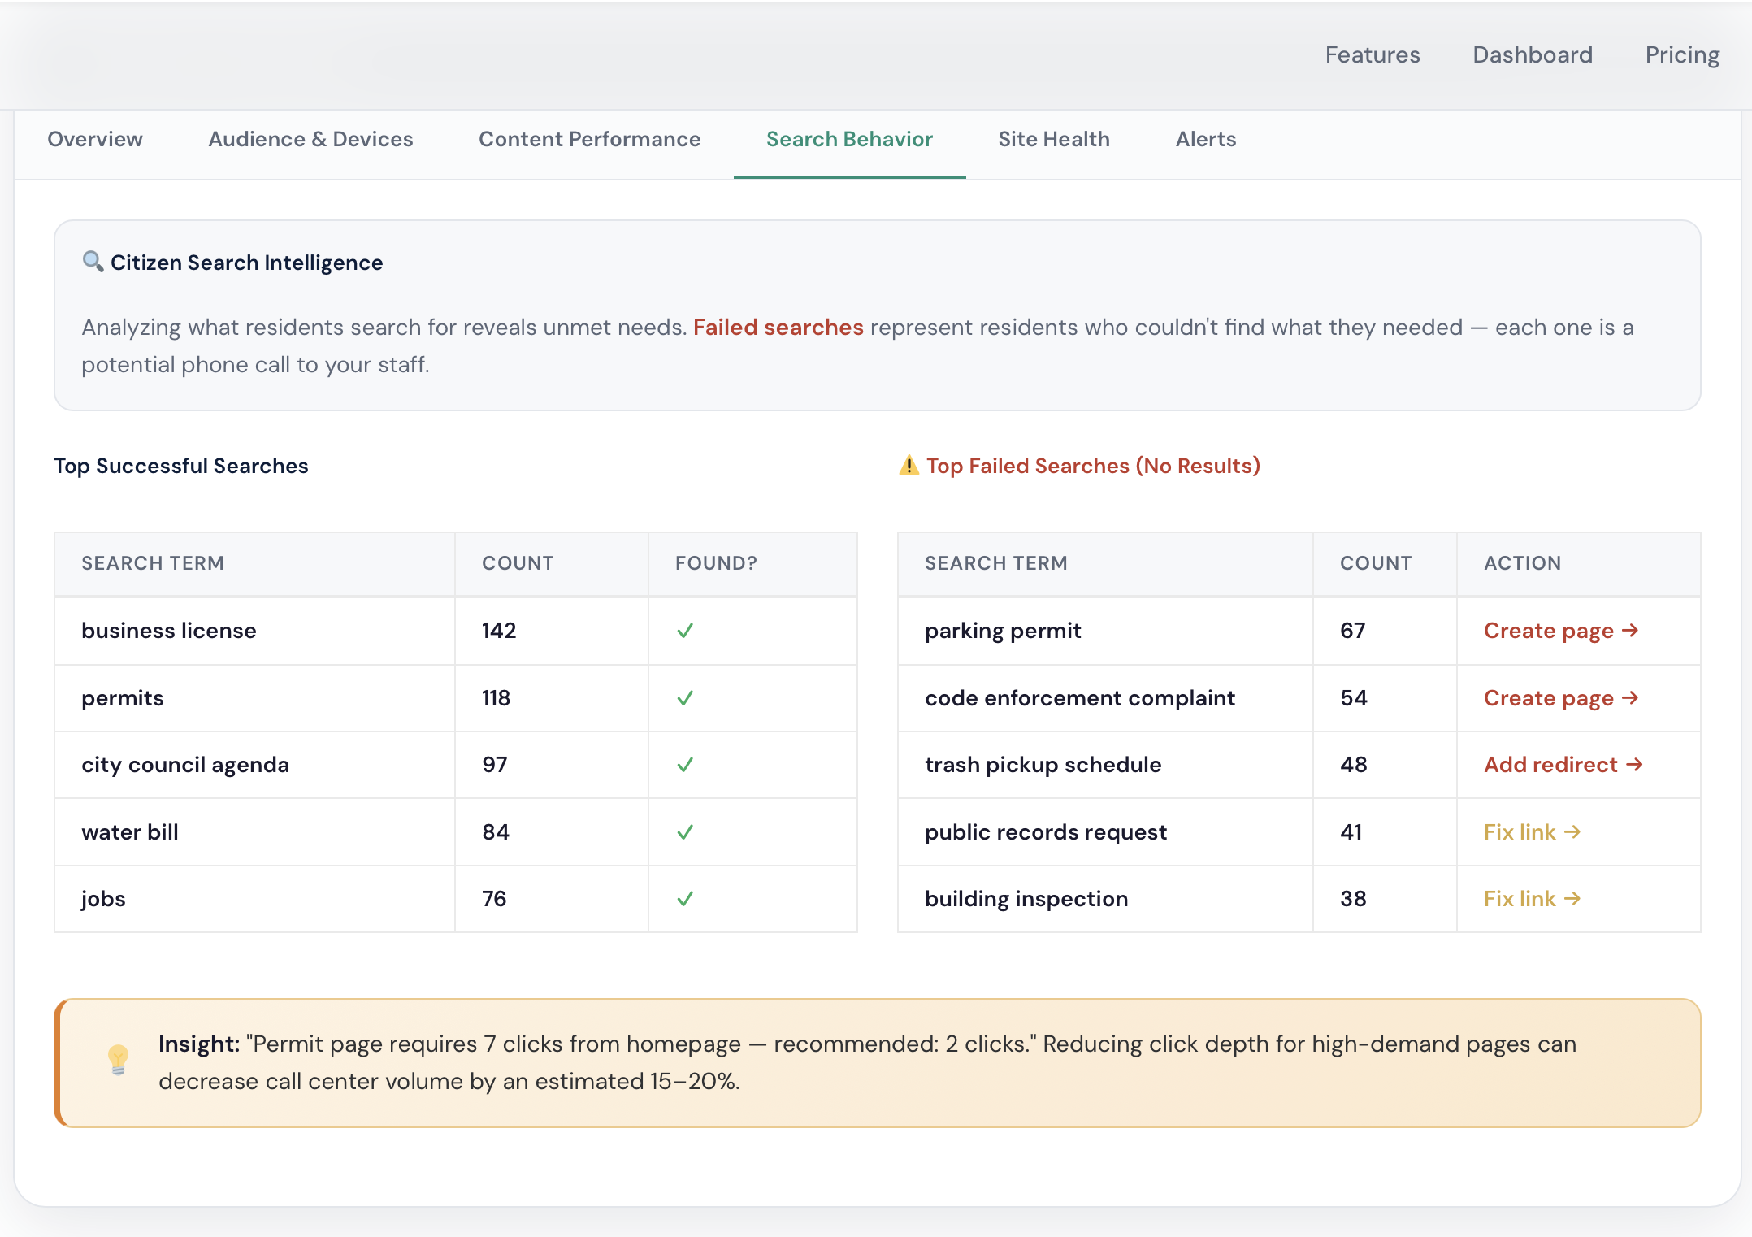The image size is (1752, 1237).
Task: Switch to the Audience & Devices tab
Action: point(310,140)
